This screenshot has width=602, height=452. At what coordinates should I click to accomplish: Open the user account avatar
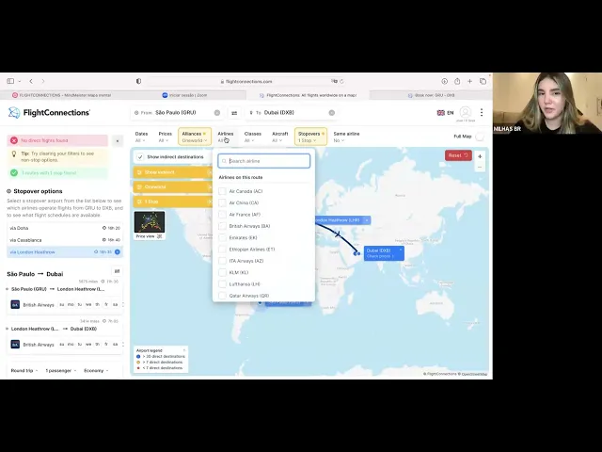466,112
